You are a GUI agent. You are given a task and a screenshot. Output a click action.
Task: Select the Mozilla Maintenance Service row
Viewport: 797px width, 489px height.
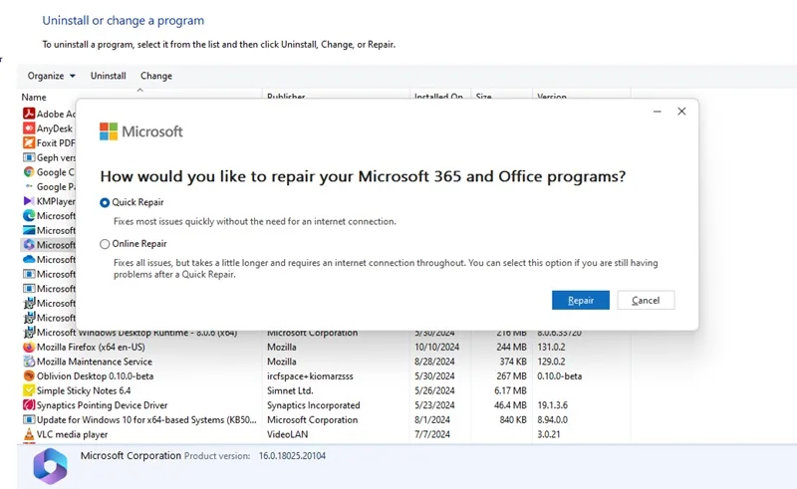[x=326, y=362]
